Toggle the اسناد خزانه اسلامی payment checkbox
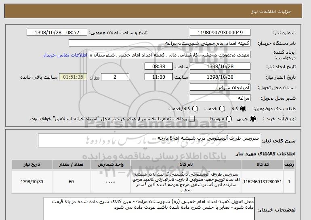Screen dimensions: 311x220 tap(191, 119)
